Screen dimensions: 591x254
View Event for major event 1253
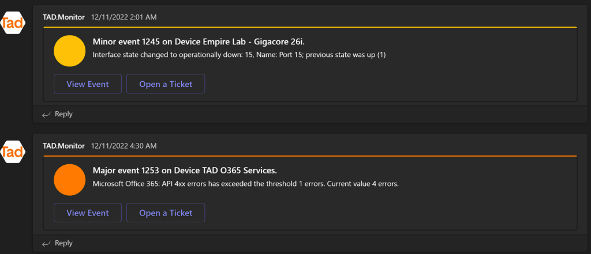tap(88, 213)
